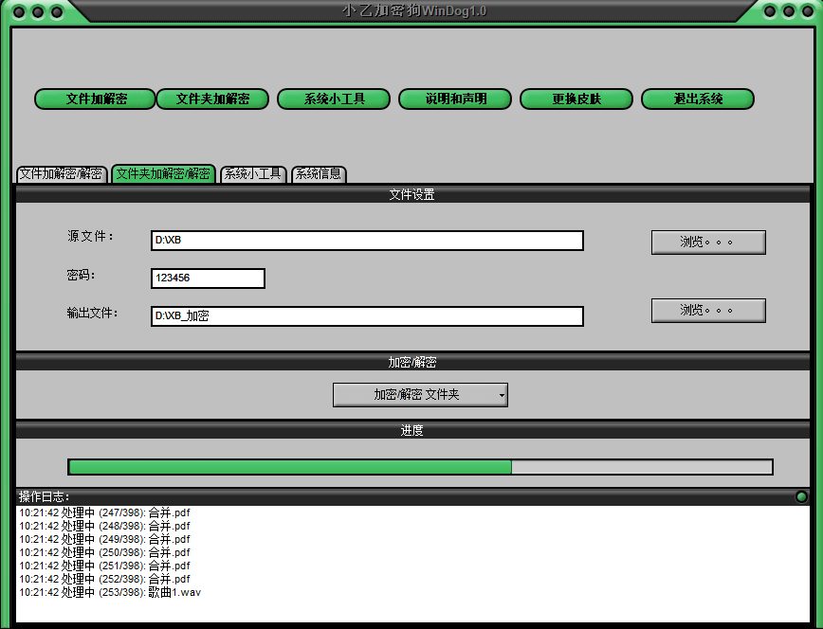The width and height of the screenshot is (823, 629).
Task: Select the log line for (251/398) 合并.pdf
Action: click(x=104, y=566)
